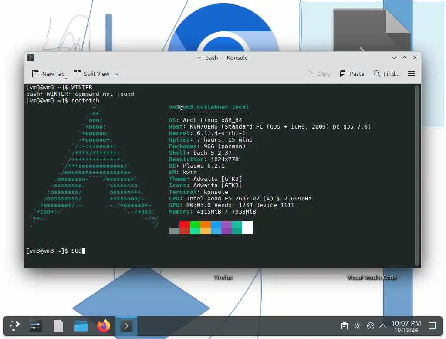The image size is (446, 339).
Task: Open the Find search bar
Action: (x=386, y=74)
